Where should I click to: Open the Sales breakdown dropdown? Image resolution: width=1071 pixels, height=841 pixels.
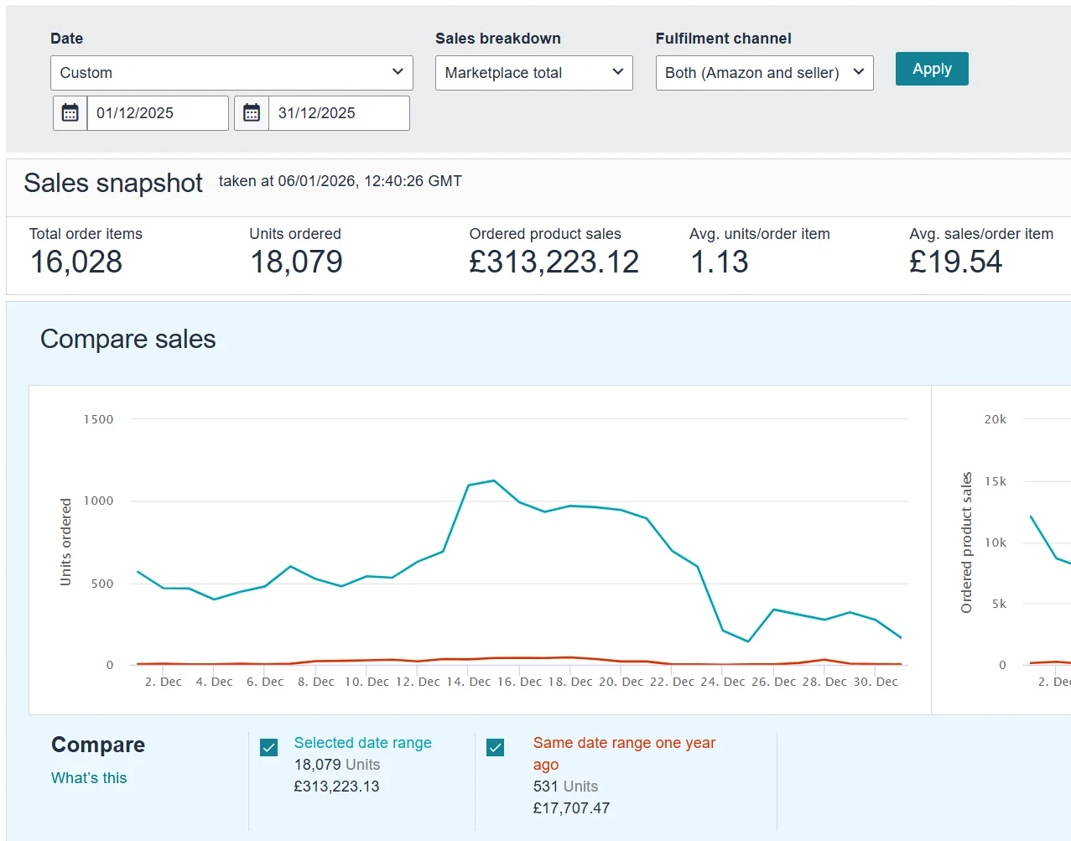point(534,73)
